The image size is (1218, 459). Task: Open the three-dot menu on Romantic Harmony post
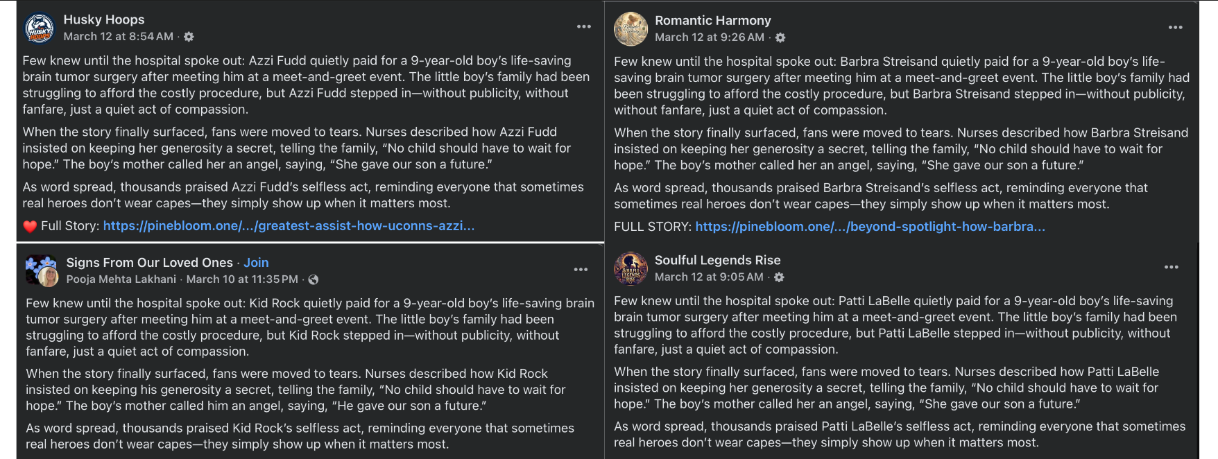(x=1175, y=27)
